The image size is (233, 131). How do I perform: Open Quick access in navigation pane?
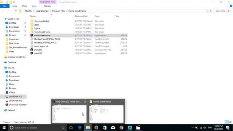[x=13, y=19]
